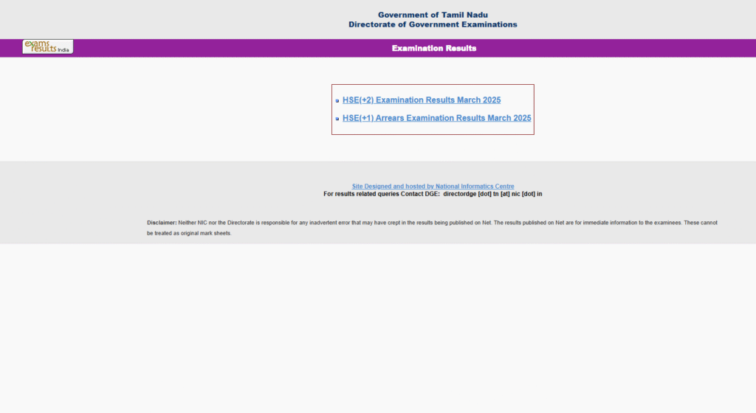
Task: Open HSE(+1) Arrears Examination Results March 2025
Action: click(x=437, y=118)
